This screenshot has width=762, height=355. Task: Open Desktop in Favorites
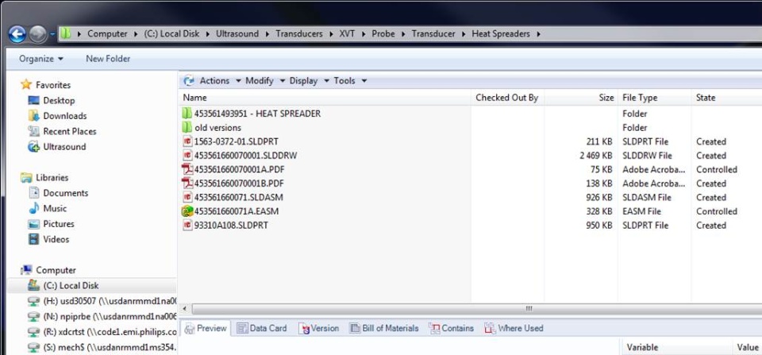click(x=59, y=100)
